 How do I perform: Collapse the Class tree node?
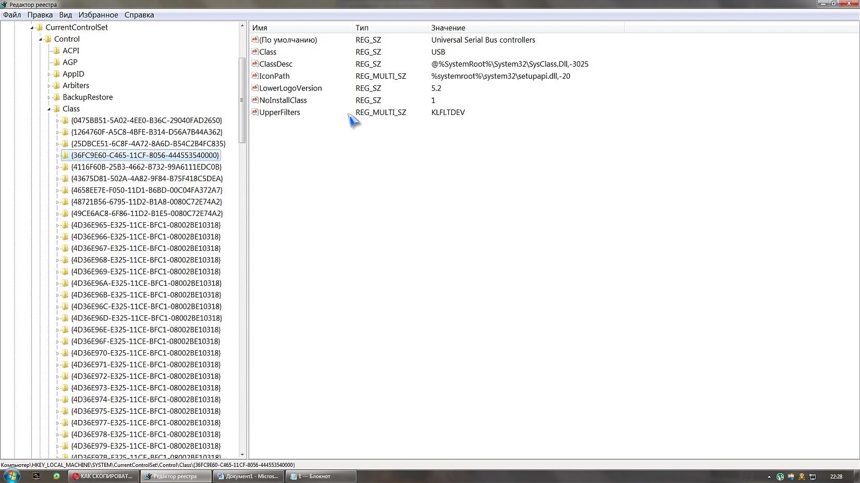[49, 109]
